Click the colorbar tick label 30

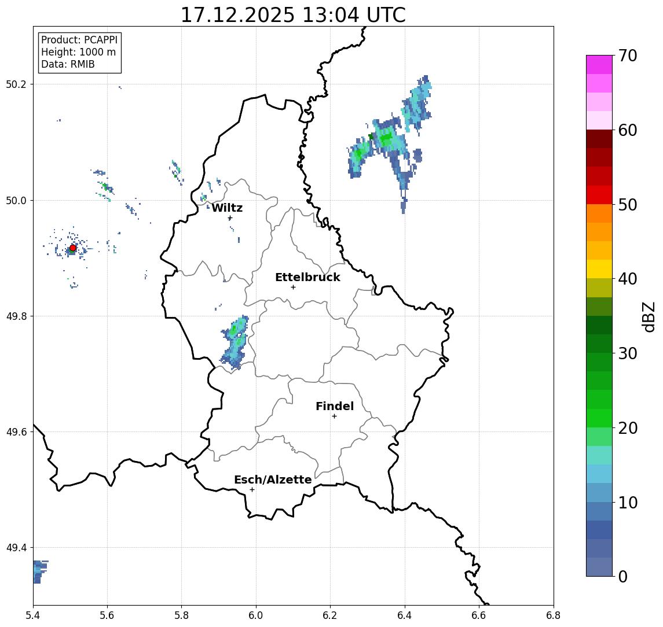click(x=628, y=353)
